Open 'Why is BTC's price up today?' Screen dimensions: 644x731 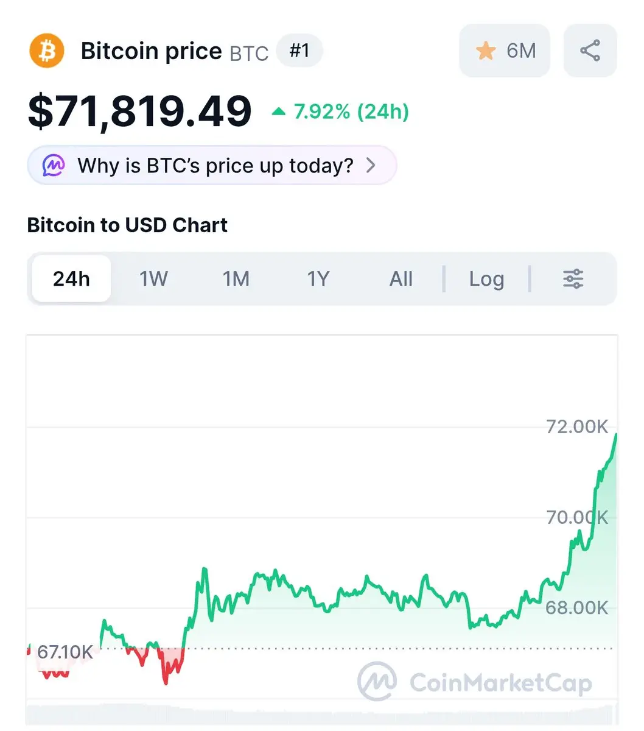215,165
